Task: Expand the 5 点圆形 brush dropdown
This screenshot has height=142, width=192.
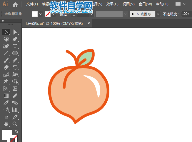Action: click(158, 14)
